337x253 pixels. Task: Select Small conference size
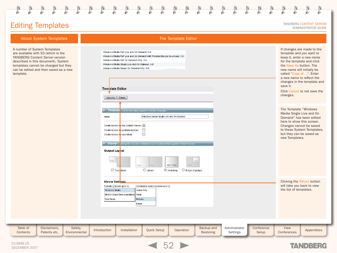(x=146, y=195)
